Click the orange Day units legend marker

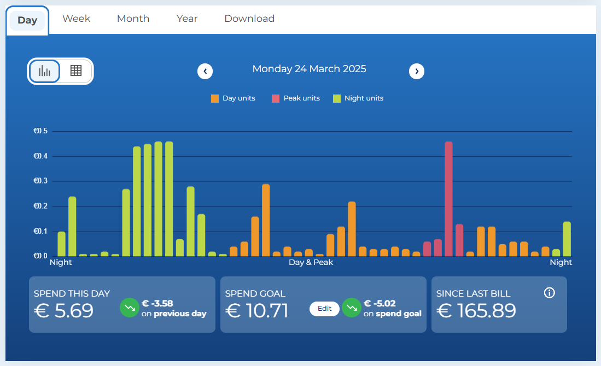214,98
